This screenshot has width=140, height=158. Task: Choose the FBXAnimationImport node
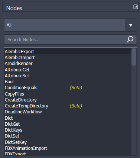point(68,148)
